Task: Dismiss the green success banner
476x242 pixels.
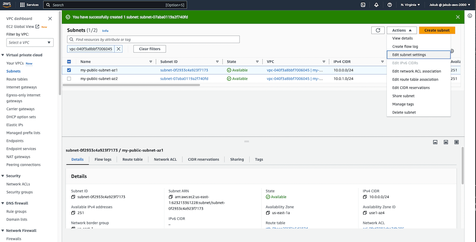Action: click(458, 17)
